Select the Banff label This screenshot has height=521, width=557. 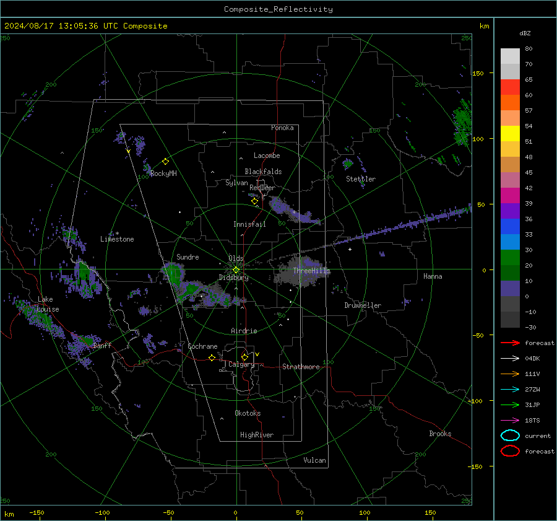point(102,345)
